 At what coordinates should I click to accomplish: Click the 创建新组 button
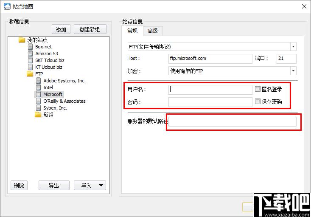[90, 29]
